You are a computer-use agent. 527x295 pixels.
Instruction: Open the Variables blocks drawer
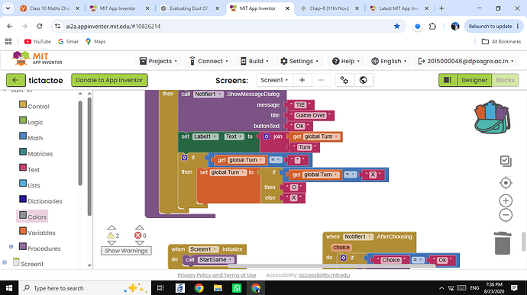point(37,232)
